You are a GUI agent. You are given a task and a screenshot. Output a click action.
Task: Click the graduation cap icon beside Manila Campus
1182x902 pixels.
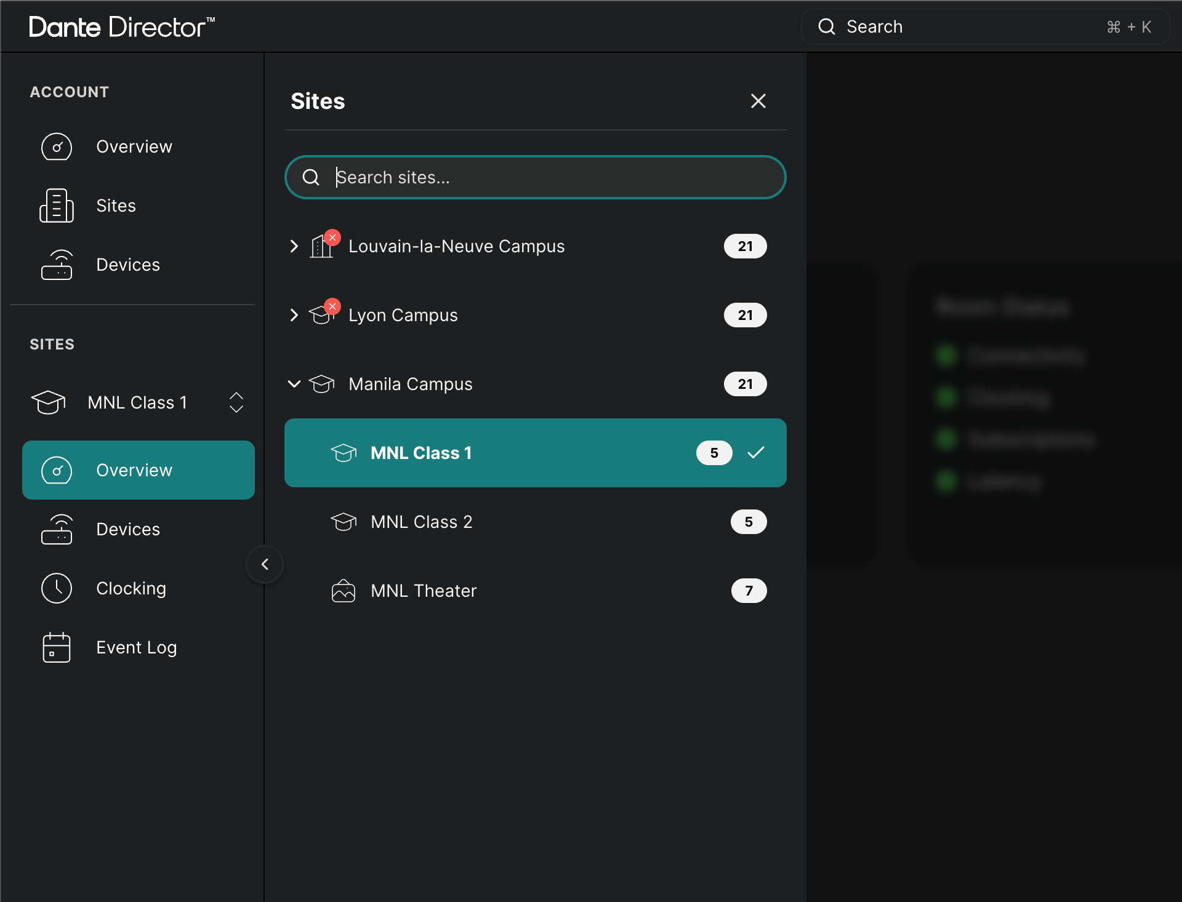(323, 384)
